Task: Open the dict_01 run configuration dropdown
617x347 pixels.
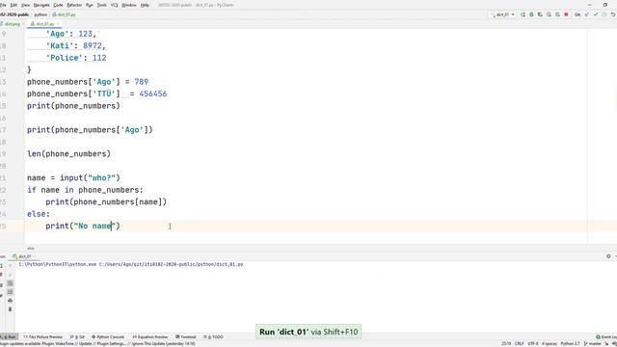Action: 503,14
